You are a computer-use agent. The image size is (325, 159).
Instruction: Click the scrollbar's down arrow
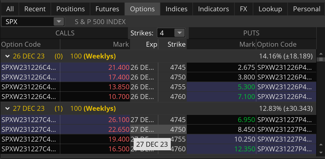321,153
